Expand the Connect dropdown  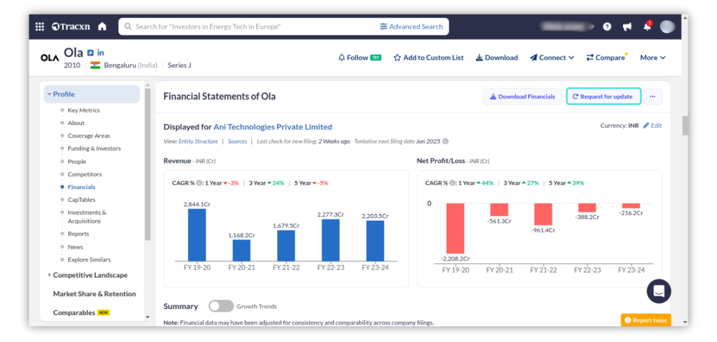pos(552,58)
